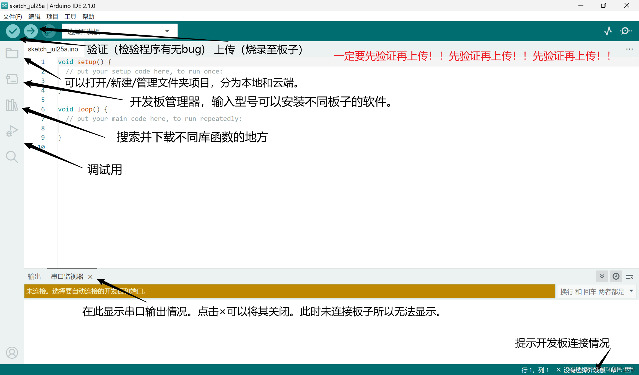The image size is (639, 375).
Task: Open the Debug sidebar panel icon
Action: pos(12,131)
